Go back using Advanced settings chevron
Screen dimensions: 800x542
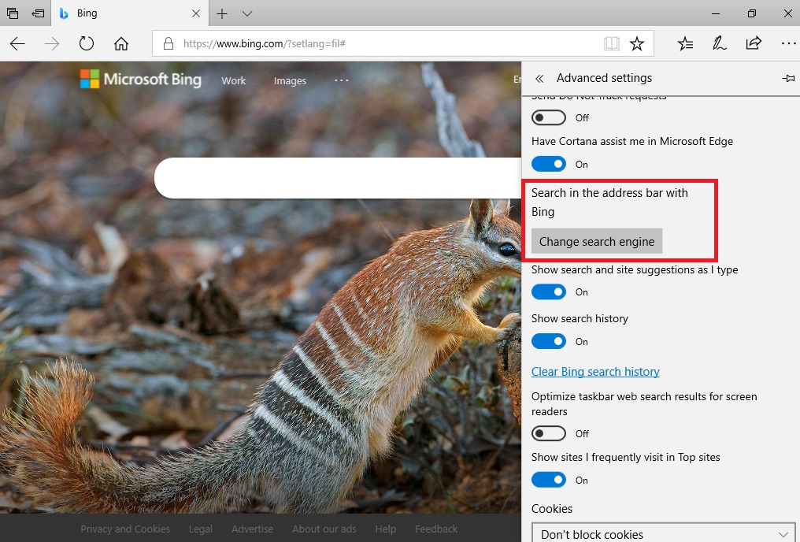pyautogui.click(x=539, y=79)
